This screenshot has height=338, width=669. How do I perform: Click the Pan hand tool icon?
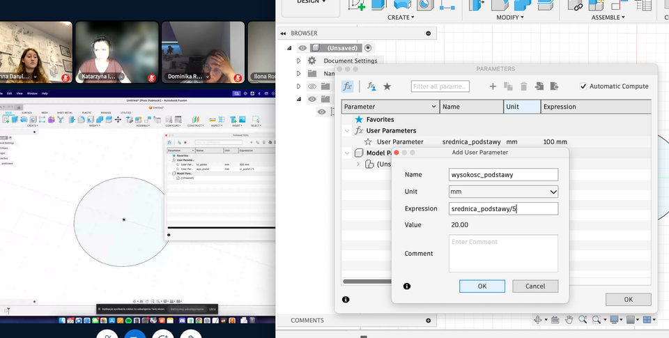pos(569,320)
